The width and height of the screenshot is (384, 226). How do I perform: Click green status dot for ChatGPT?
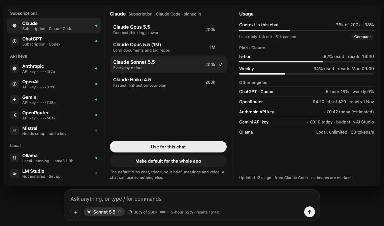tap(96, 41)
